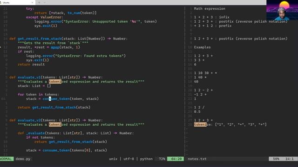This screenshot has height=167, width=298.
Task: Click the 'except ValueError:' line
Action: 45,17
